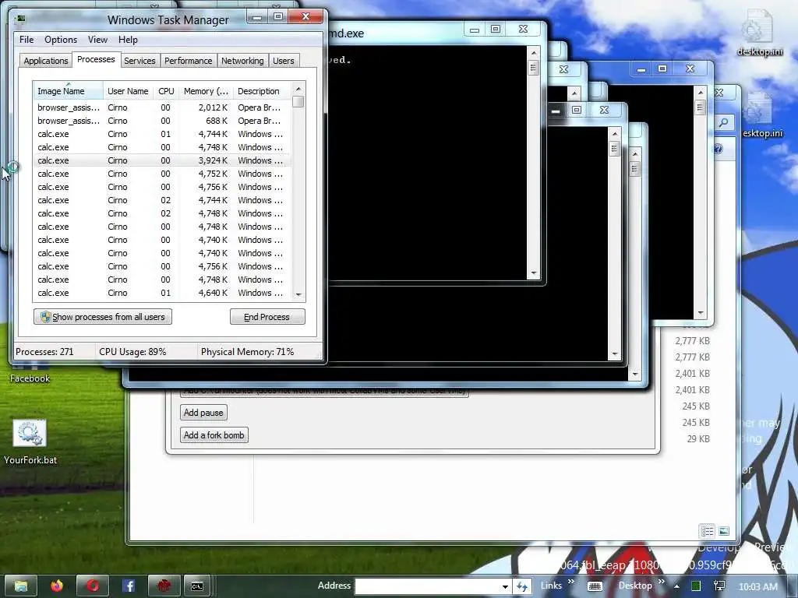Image resolution: width=798 pixels, height=598 pixels.
Task: Open the Facebook taskbar icon
Action: tap(129, 586)
